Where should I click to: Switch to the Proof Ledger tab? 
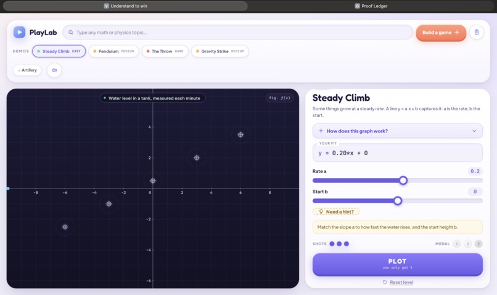tap(371, 6)
